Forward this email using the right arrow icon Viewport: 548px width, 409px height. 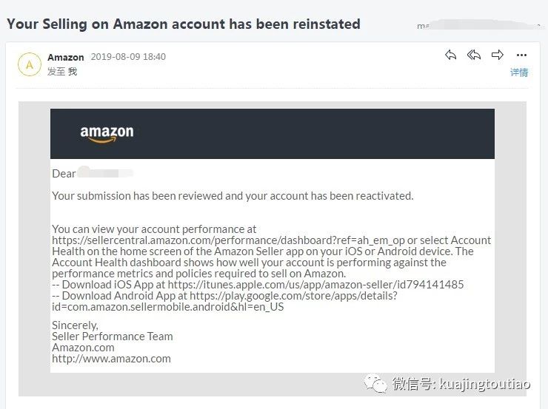[498, 55]
